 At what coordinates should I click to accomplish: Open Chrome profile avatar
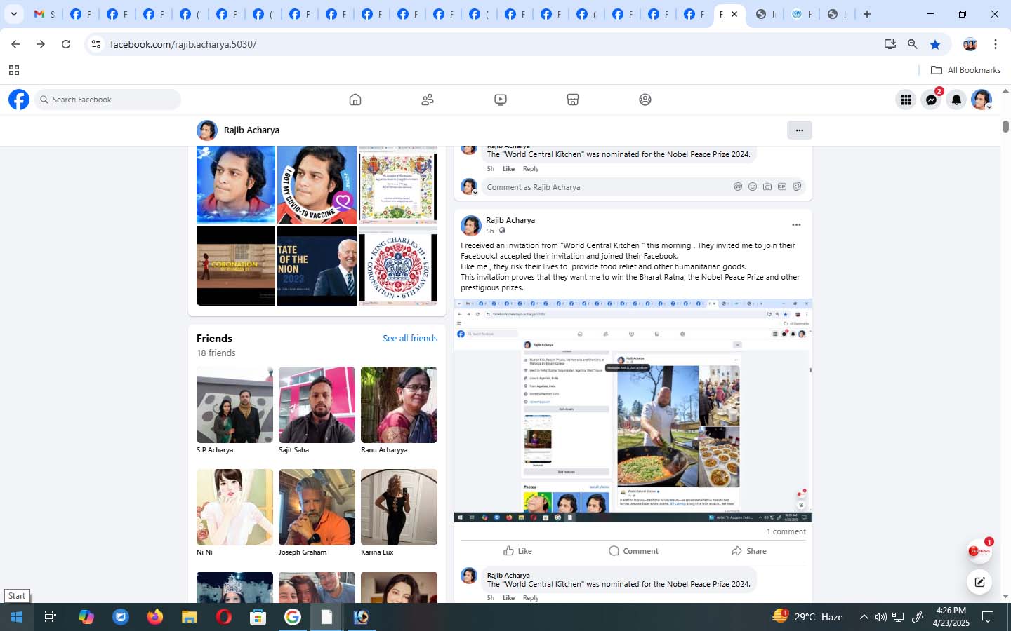970,44
